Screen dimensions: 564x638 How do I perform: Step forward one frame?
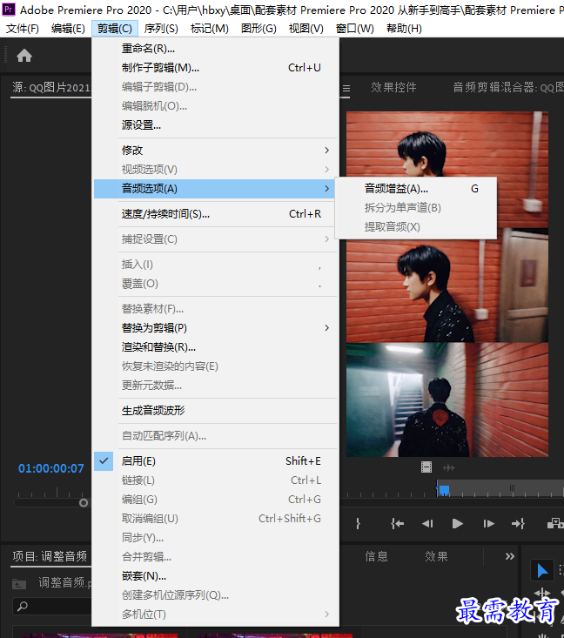488,523
